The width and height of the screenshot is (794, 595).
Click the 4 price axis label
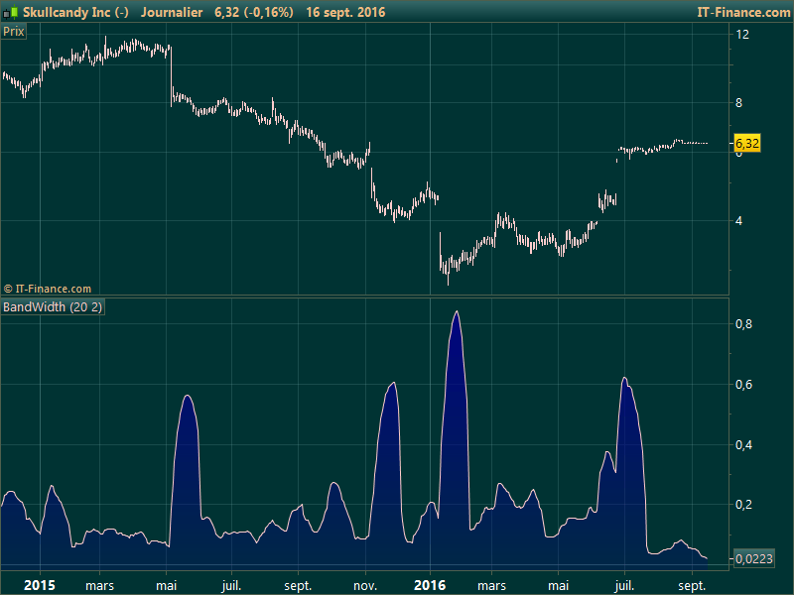pyautogui.click(x=738, y=220)
